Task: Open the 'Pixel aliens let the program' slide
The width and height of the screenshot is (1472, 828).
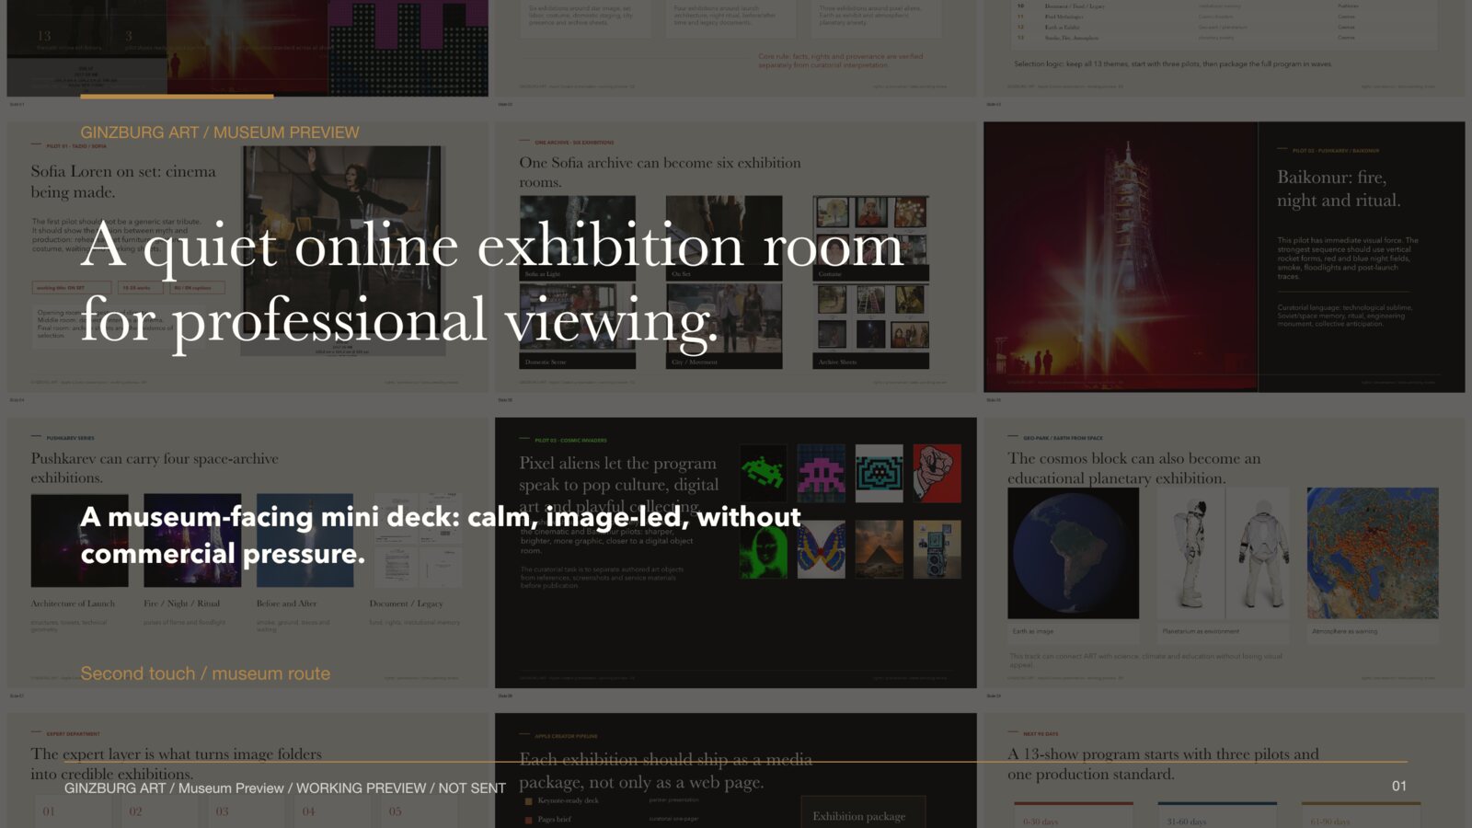Action: 736,553
